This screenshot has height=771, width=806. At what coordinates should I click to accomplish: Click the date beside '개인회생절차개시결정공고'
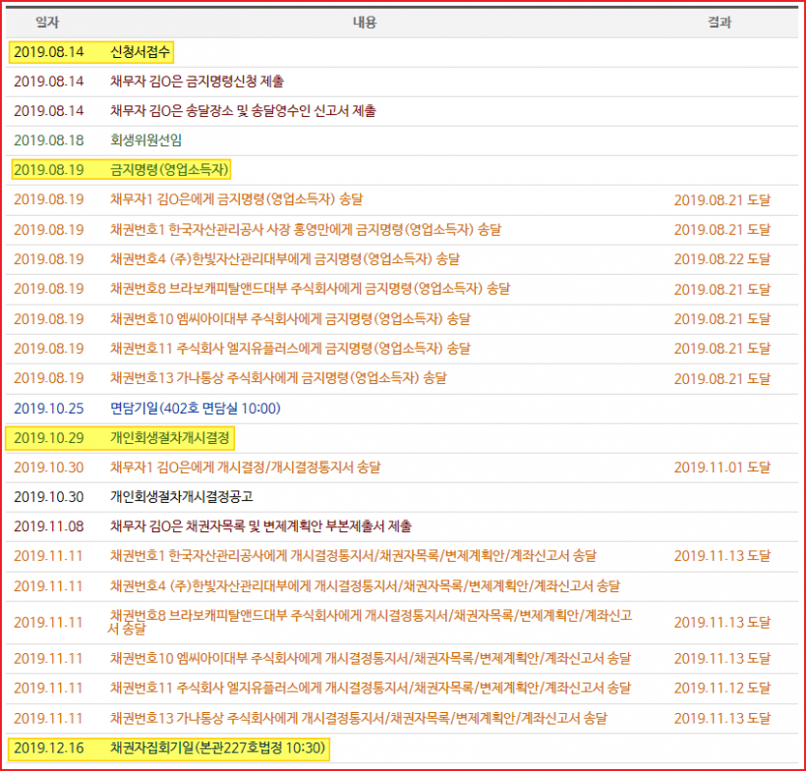click(49, 497)
